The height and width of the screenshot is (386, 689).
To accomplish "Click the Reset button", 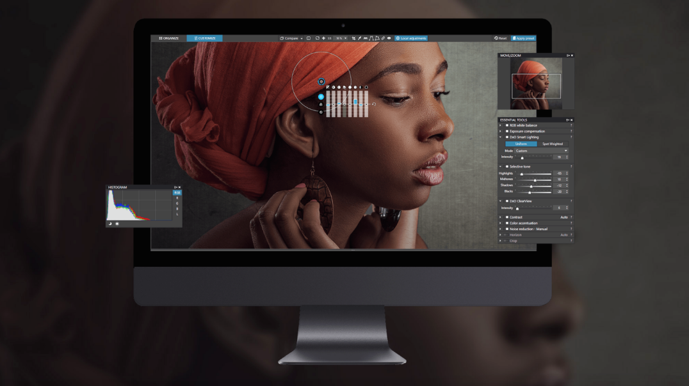I will coord(501,38).
